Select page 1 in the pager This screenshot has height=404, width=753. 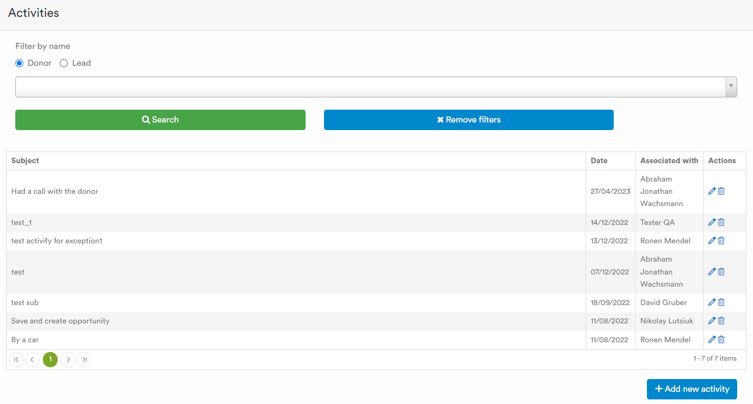pyautogui.click(x=50, y=360)
